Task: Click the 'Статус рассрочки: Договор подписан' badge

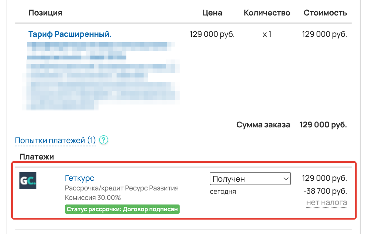Action: pyautogui.click(x=122, y=209)
